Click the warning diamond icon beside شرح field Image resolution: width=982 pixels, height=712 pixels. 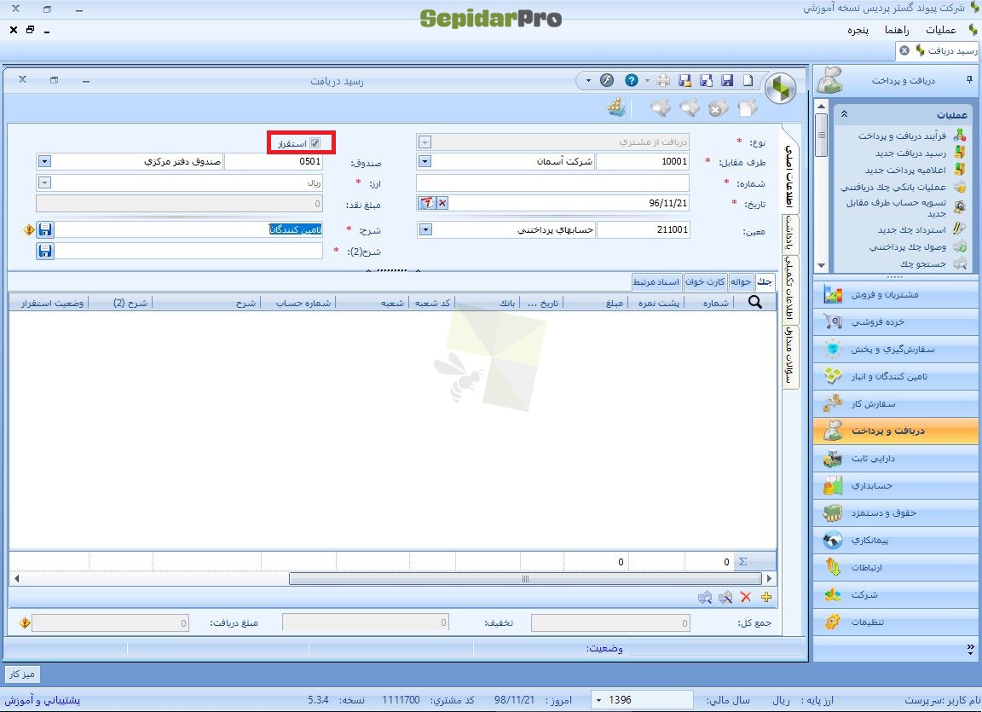29,230
